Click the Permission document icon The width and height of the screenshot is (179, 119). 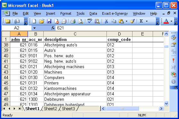click(x=56, y=21)
